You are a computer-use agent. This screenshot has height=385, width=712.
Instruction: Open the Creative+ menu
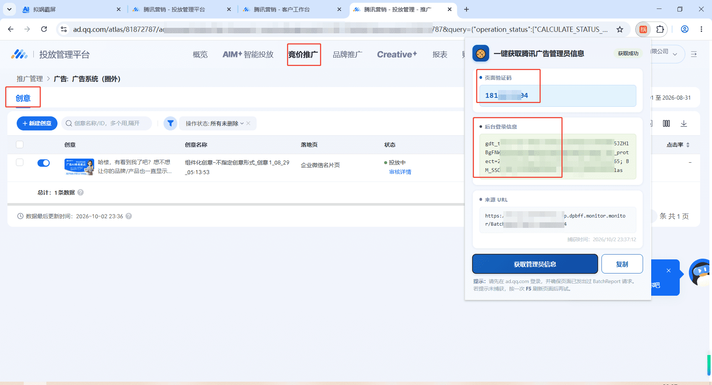(397, 54)
